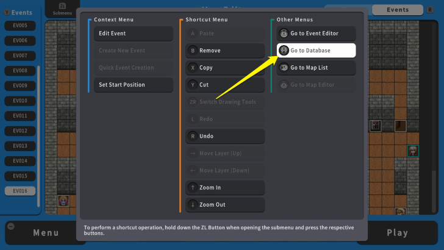The image size is (444, 250).
Task: Select Edit Event in Context Menu
Action: 133,34
